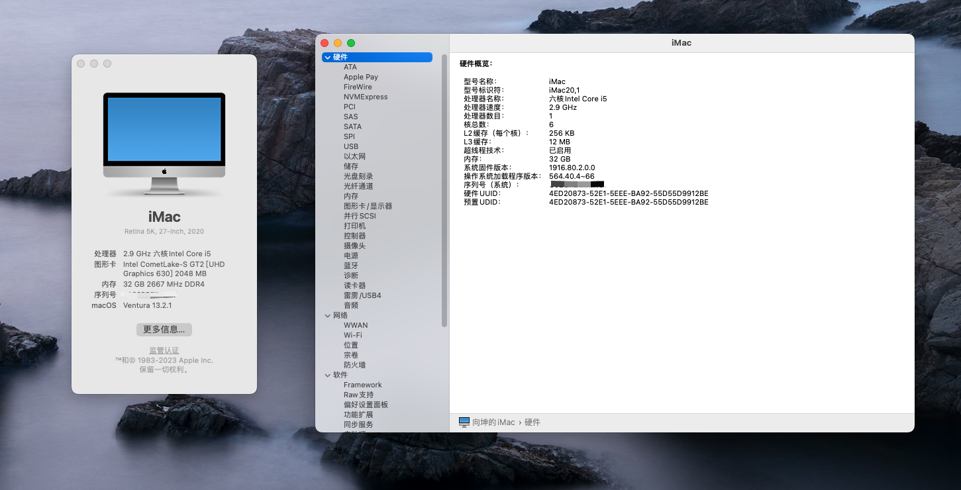Select 诊断 in the sidebar
Image resolution: width=961 pixels, height=490 pixels.
351,275
